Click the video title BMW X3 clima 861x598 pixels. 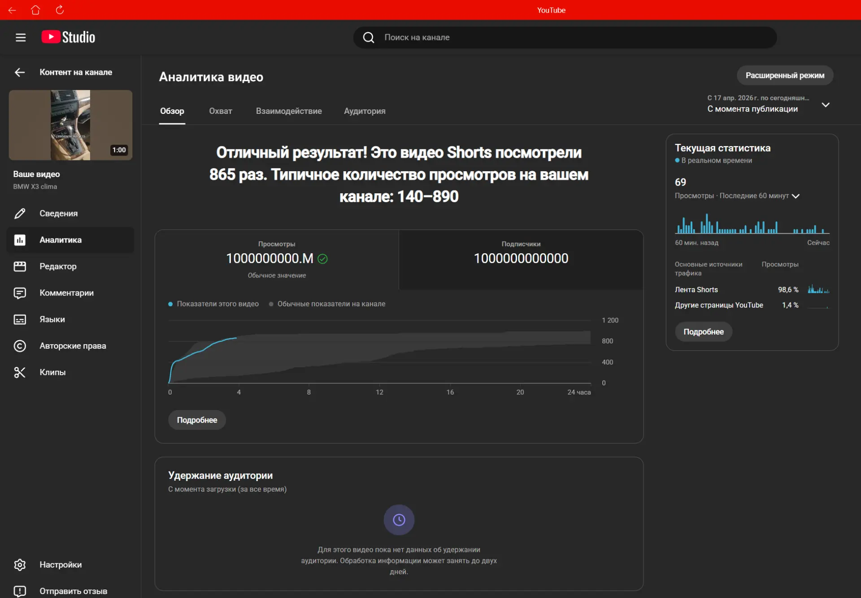coord(35,186)
